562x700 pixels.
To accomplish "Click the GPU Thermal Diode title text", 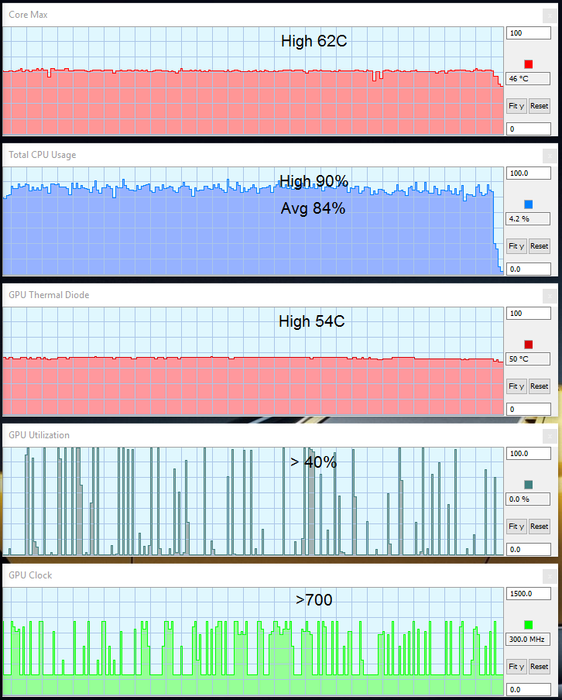I will (49, 295).
